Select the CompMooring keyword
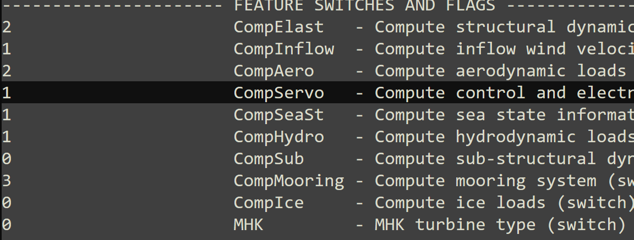 coord(289,181)
